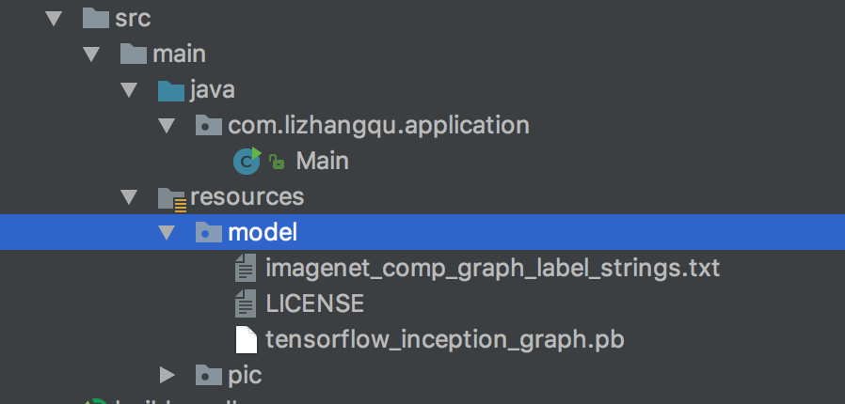This screenshot has width=845, height=404.
Task: Expand the pic folder arrow
Action: (x=167, y=376)
